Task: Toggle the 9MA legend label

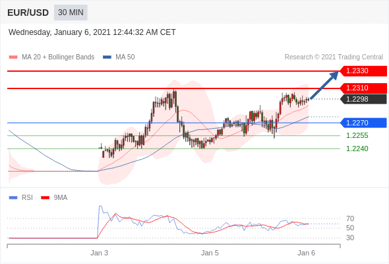Action: (x=61, y=198)
